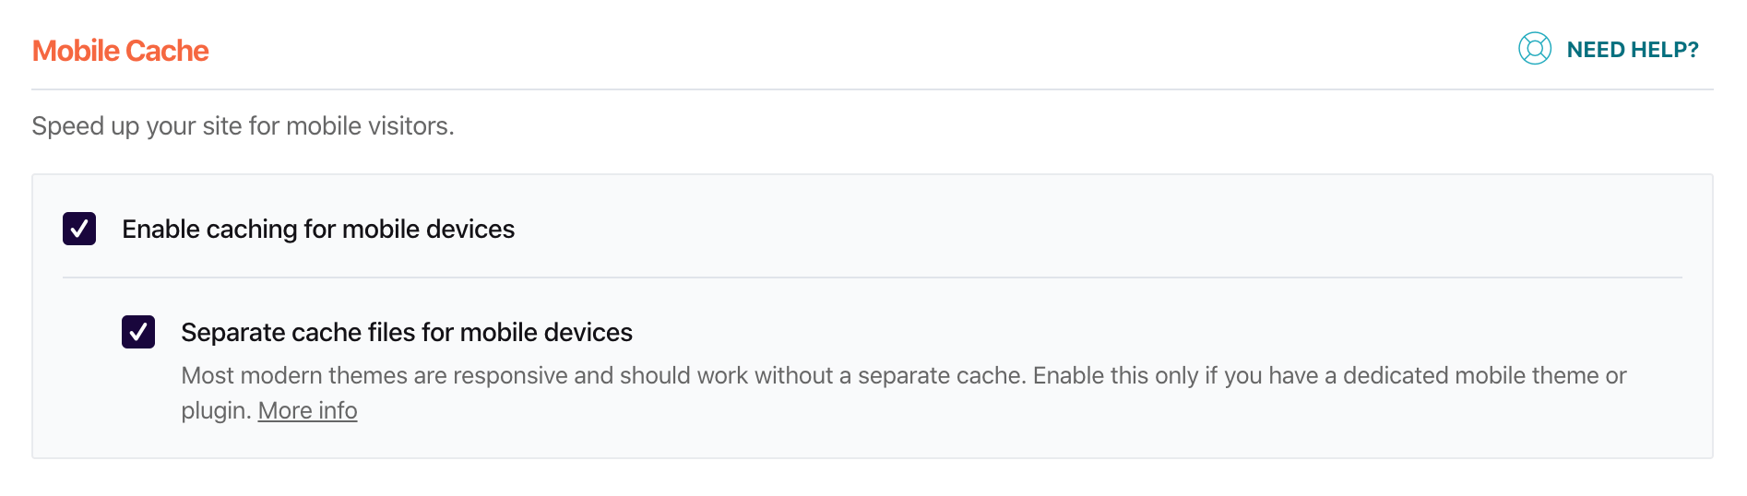Image resolution: width=1747 pixels, height=496 pixels.
Task: Open the NEED HELP? link
Action: (1632, 50)
